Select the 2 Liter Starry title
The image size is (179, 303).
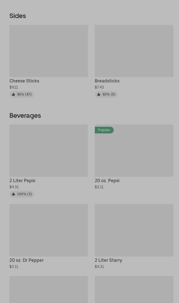[x=108, y=260]
